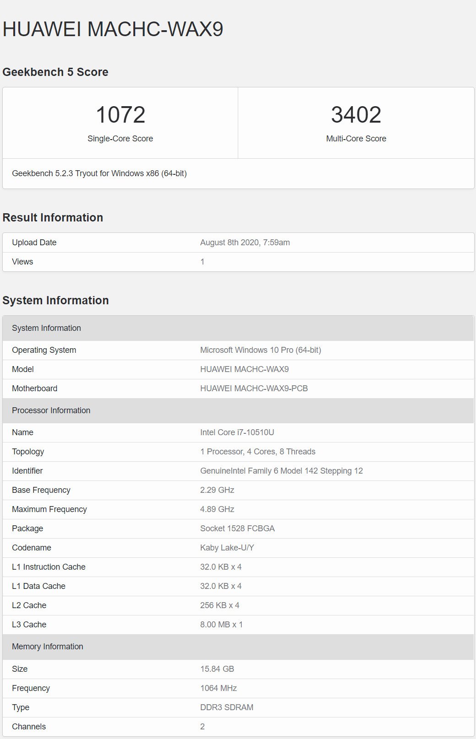Select the 2.29 GHz base frequency value
Image resolution: width=476 pixels, height=739 pixels.
coord(217,490)
